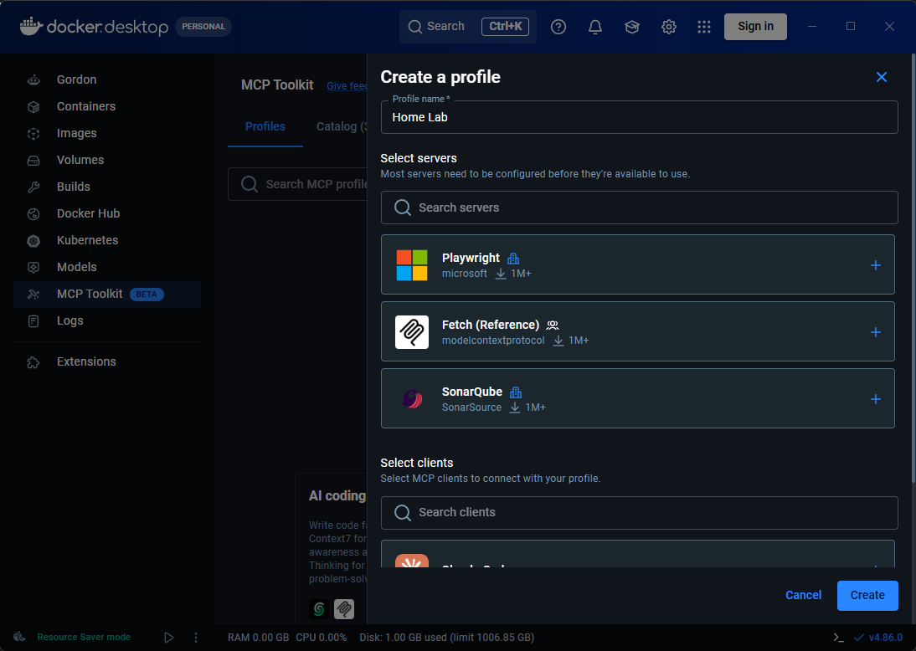Open the Extensions sidebar icon
The image size is (916, 651).
tap(33, 362)
